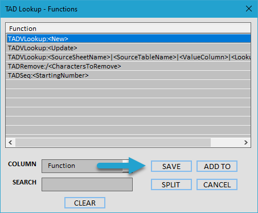Screen dimensions: 258x213
Task: Click the SPLIT button
Action: pyautogui.click(x=171, y=184)
